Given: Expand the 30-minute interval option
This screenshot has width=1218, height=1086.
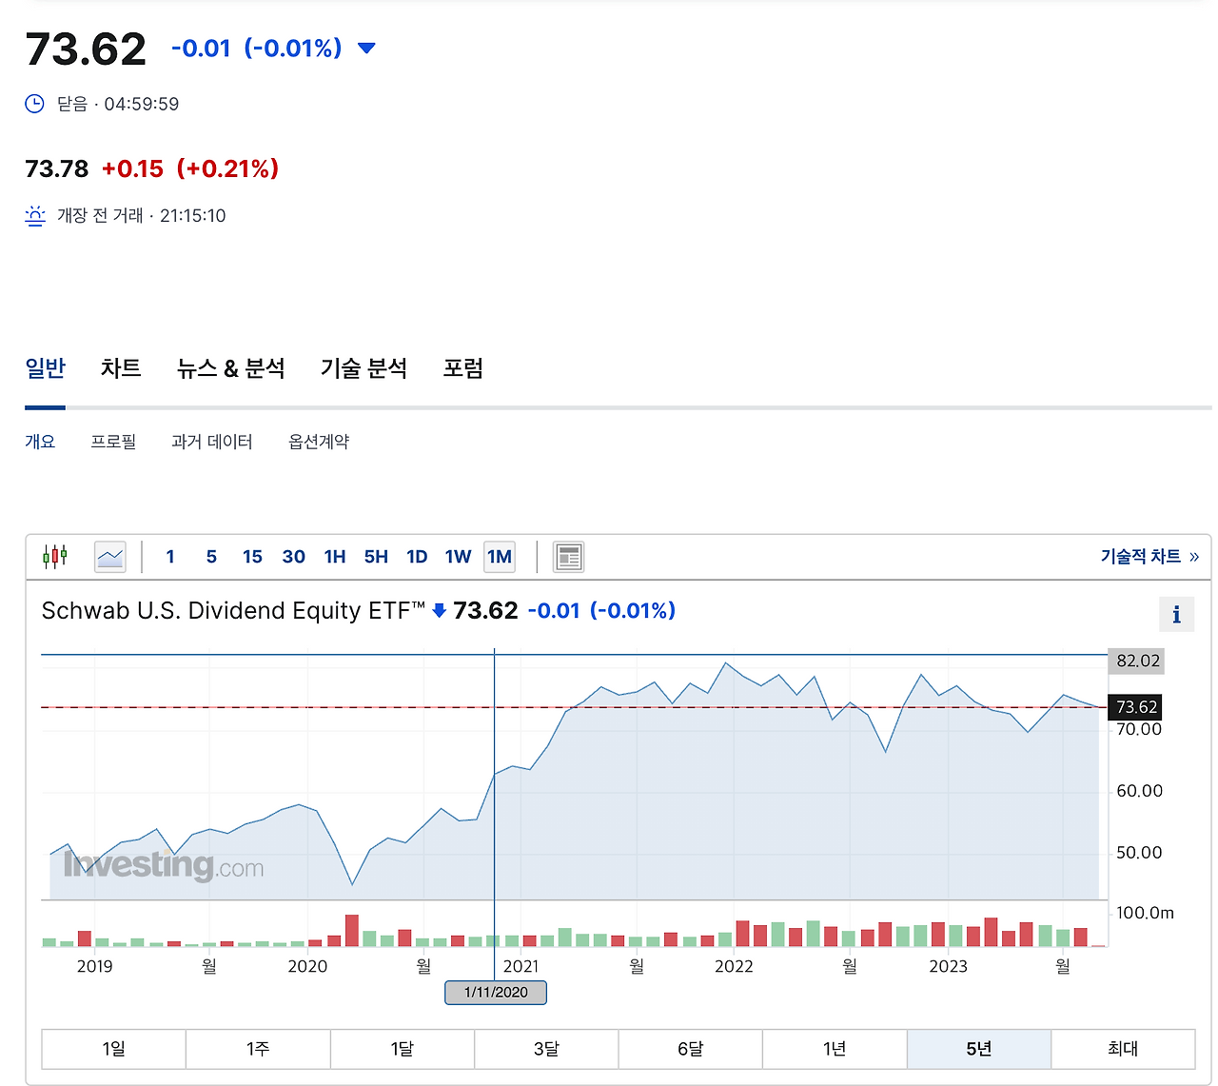Looking at the screenshot, I should click(293, 556).
